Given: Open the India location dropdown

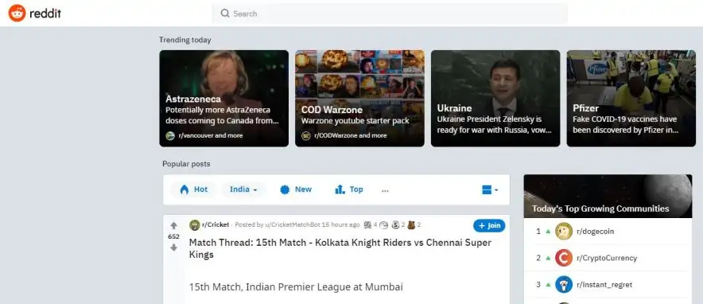Looking at the screenshot, I should [243, 189].
